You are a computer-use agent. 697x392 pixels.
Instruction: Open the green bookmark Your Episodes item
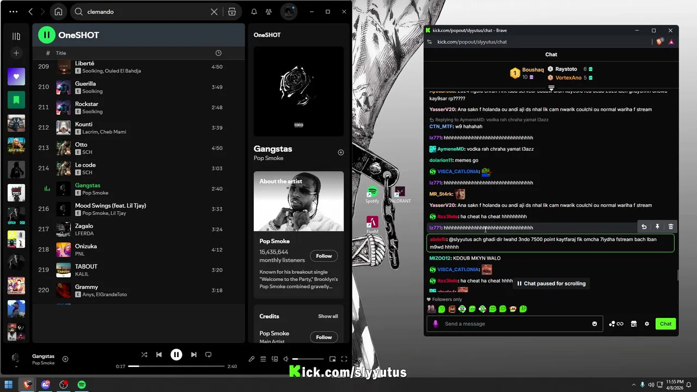pyautogui.click(x=16, y=100)
